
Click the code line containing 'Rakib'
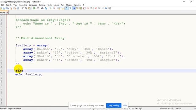click(x=72, y=53)
